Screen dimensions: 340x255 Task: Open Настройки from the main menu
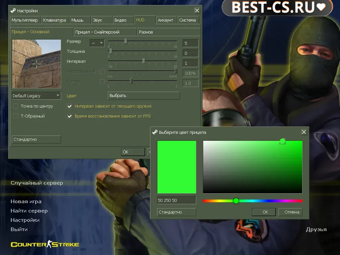[x=25, y=220]
